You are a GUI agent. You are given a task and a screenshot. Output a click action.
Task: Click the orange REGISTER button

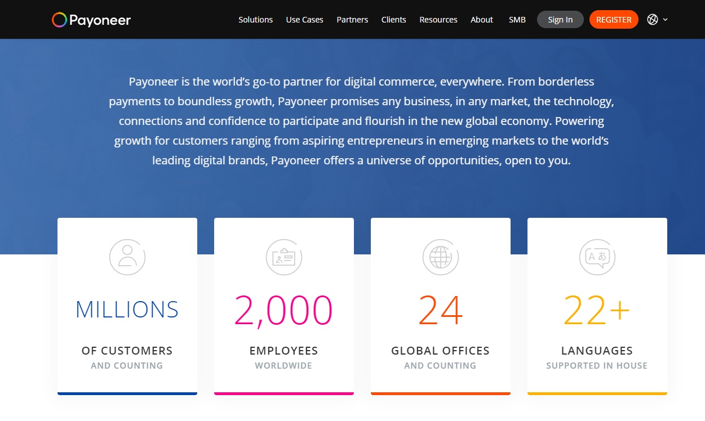click(614, 20)
